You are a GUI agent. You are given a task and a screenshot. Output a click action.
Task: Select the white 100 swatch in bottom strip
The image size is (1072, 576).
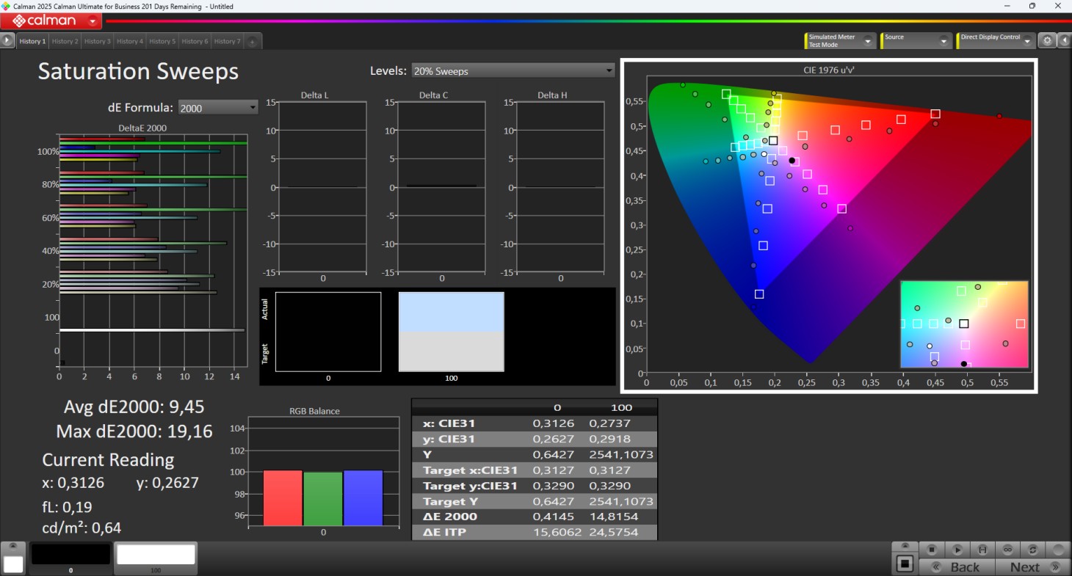click(x=156, y=555)
